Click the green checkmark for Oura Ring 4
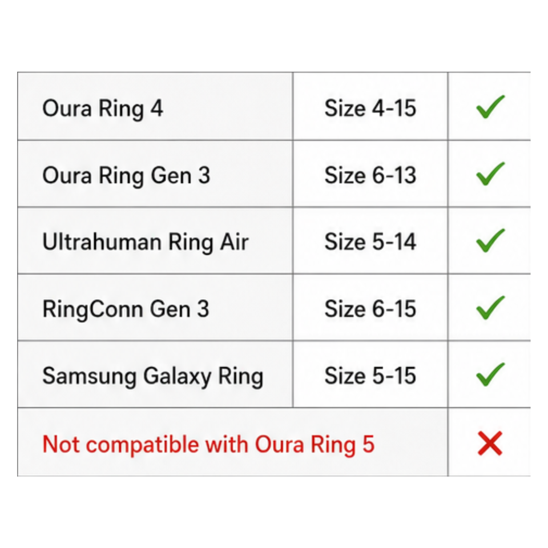548x548 pixels. pos(490,107)
